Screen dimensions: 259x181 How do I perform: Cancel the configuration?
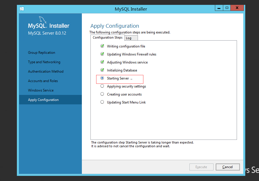point(228,167)
